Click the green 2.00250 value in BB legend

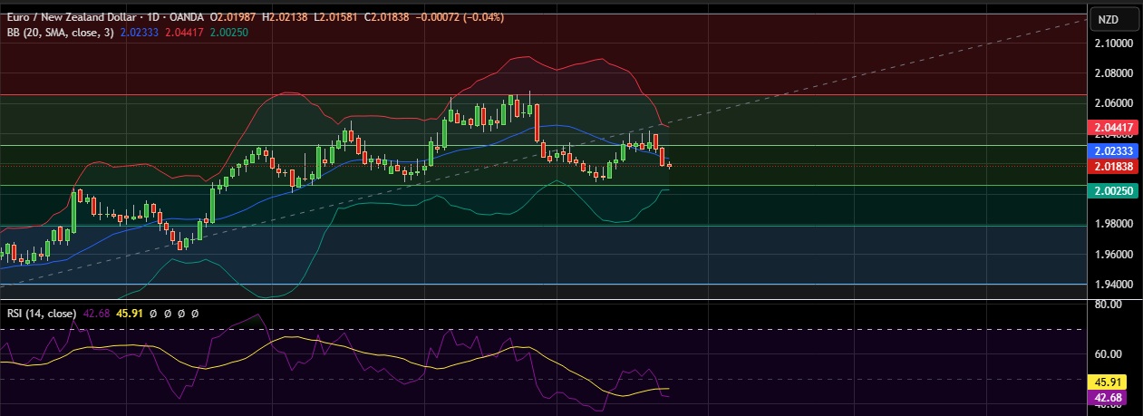[x=230, y=32]
